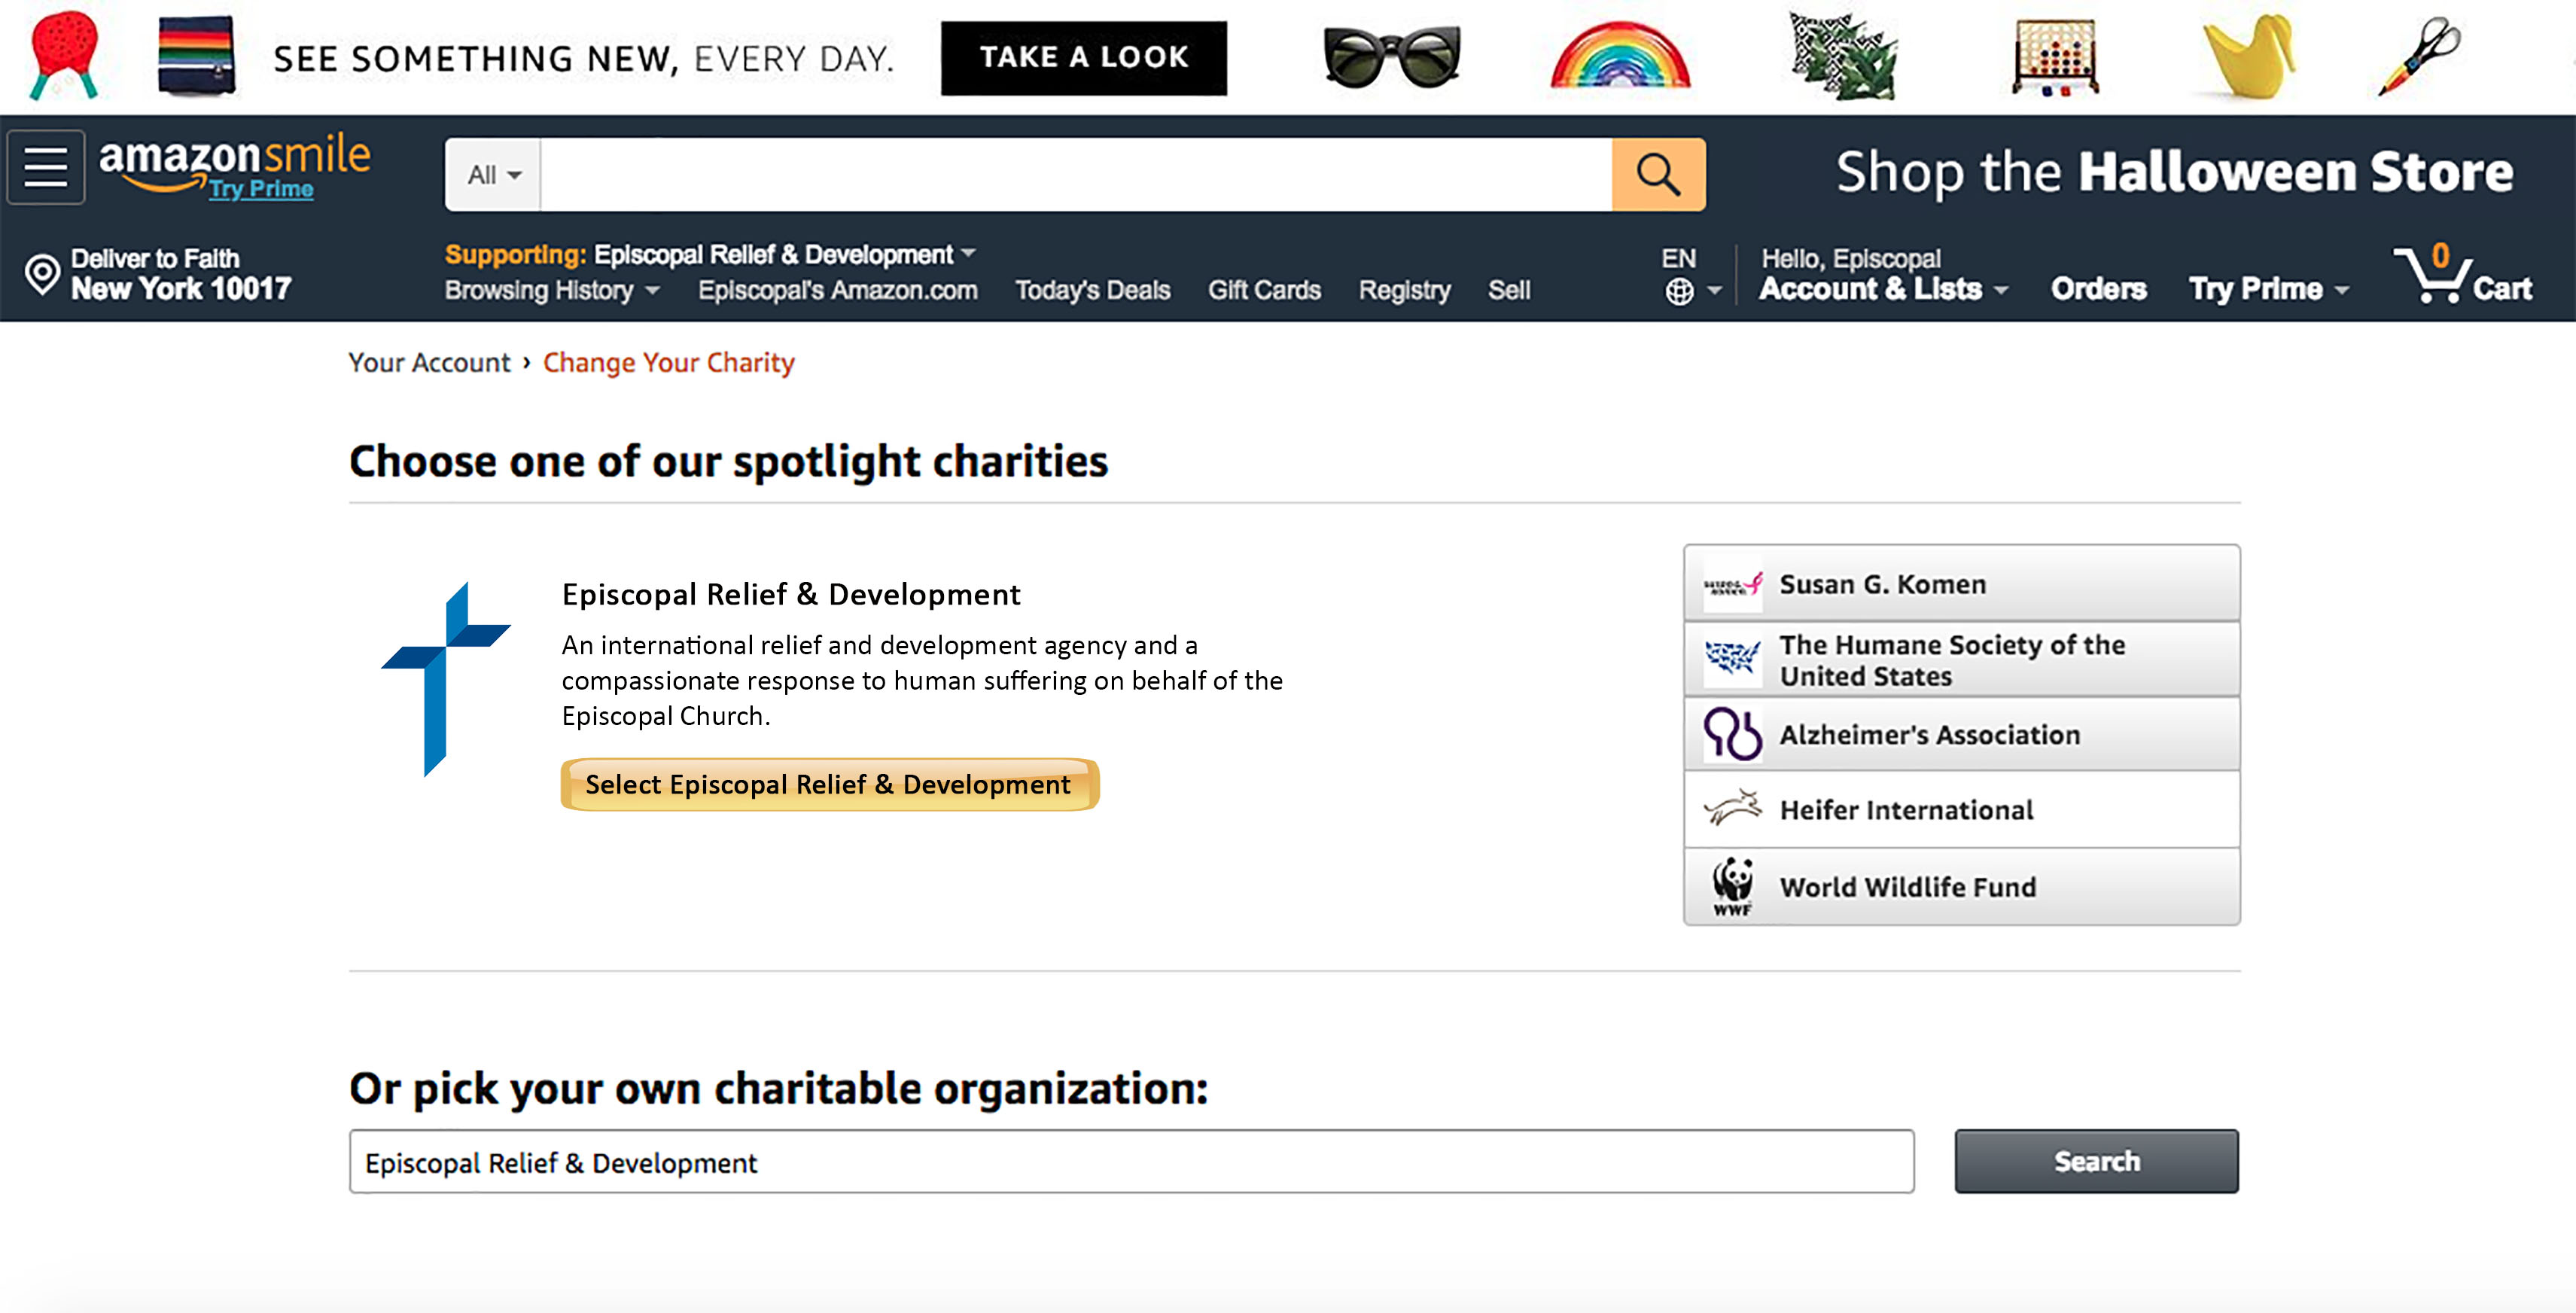Expand the Browsing History dropdown
Viewport: 2576px width, 1313px height.
tap(552, 290)
